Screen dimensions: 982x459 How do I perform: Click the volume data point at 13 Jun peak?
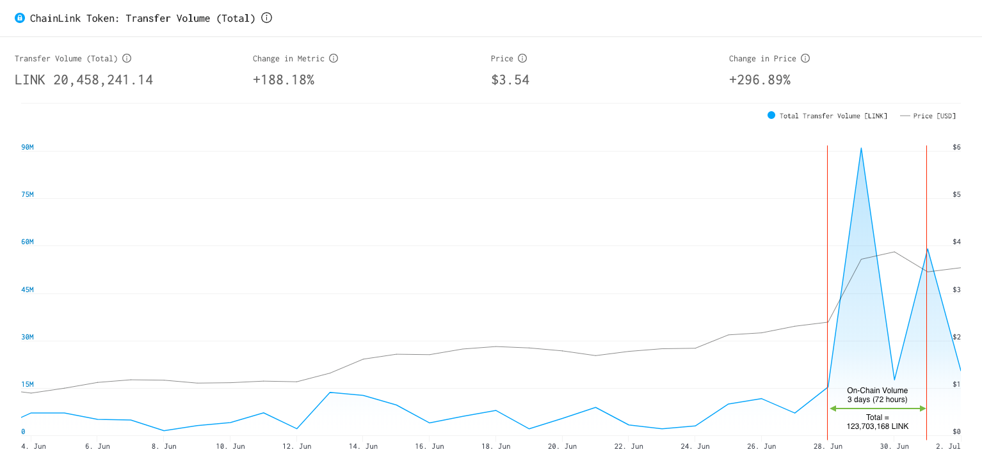pos(330,393)
